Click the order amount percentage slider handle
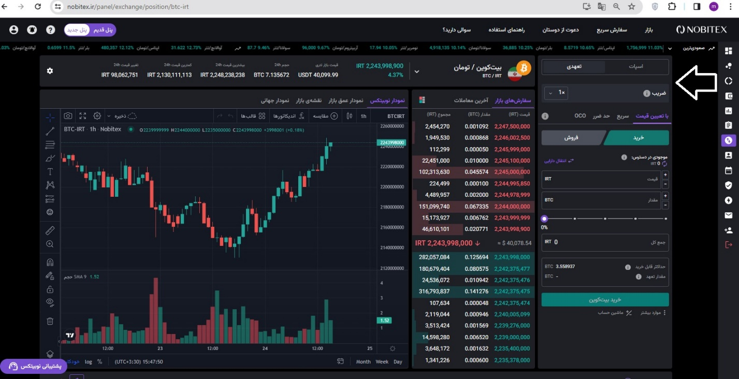 click(544, 219)
